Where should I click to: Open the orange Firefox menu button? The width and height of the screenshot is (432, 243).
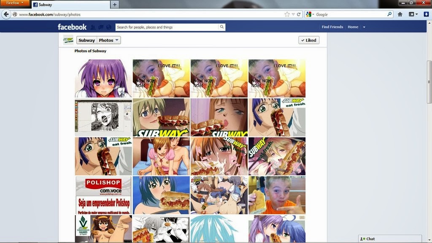pyautogui.click(x=15, y=3)
